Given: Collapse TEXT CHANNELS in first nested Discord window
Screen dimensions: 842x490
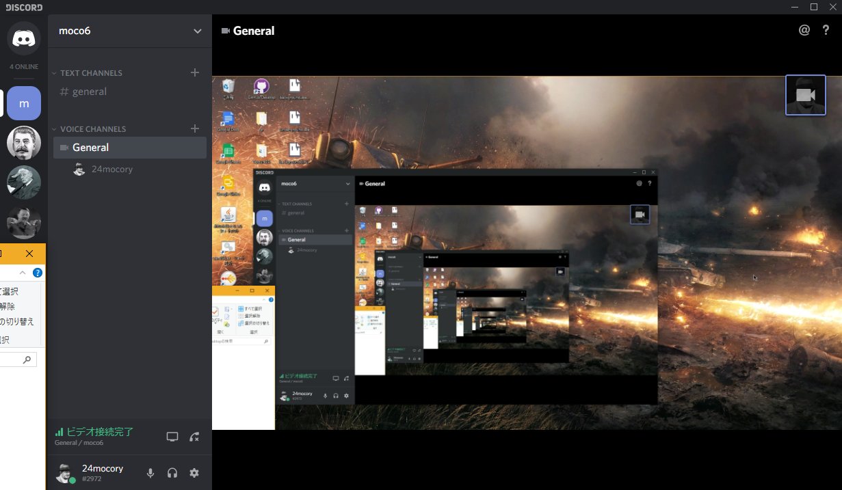Looking at the screenshot, I should 296,204.
